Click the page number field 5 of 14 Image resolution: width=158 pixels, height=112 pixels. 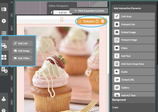[x=63, y=13]
